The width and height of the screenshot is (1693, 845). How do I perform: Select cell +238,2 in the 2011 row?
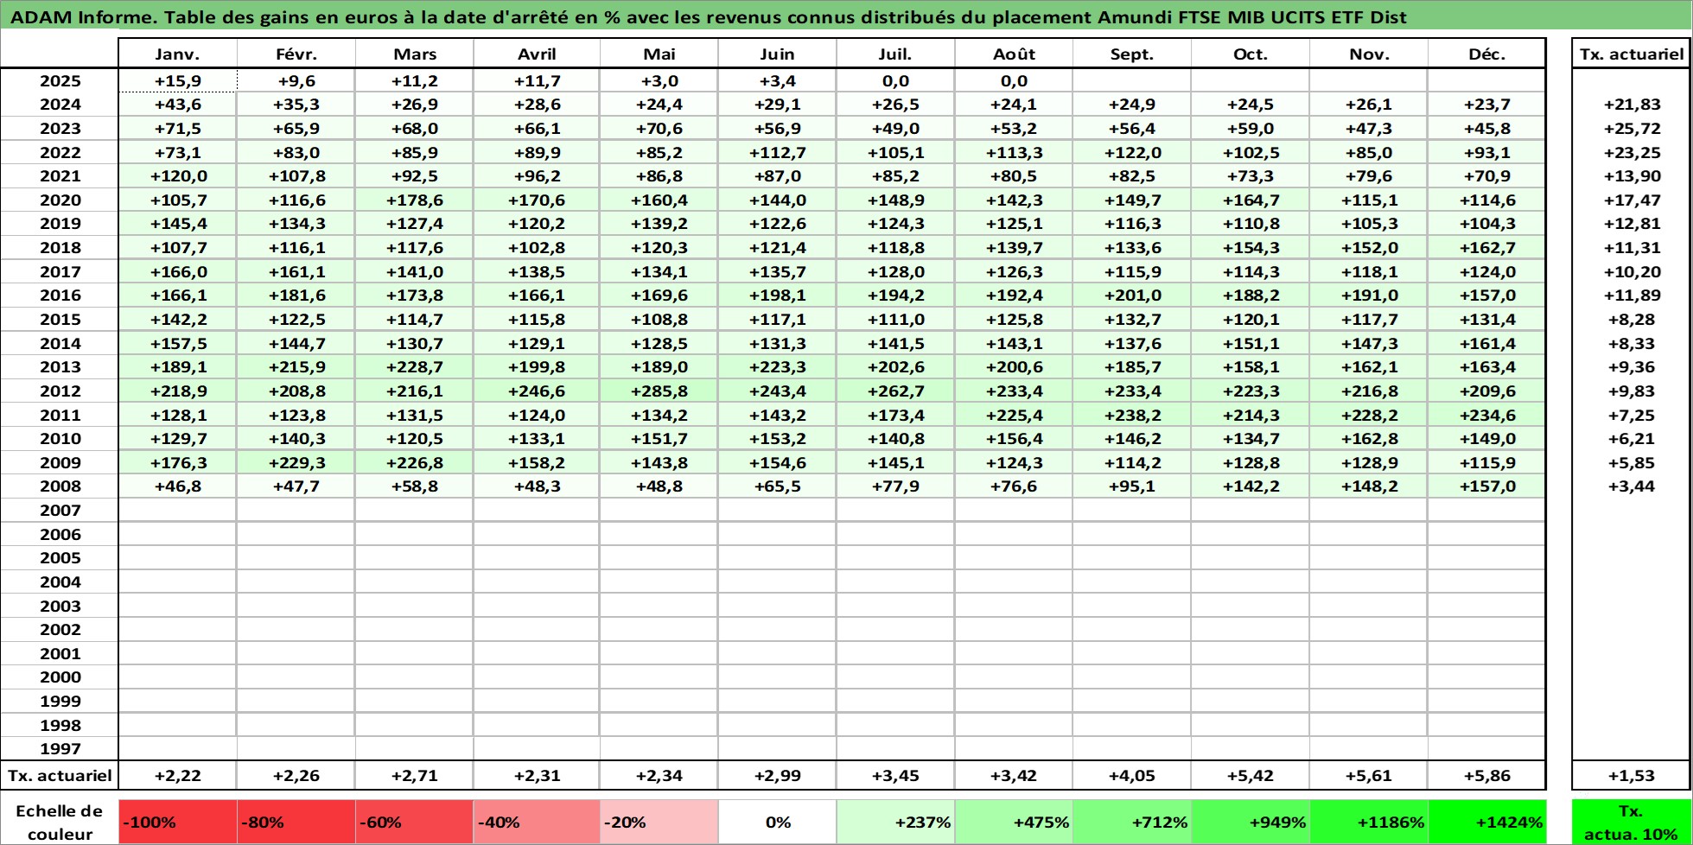pos(1132,415)
